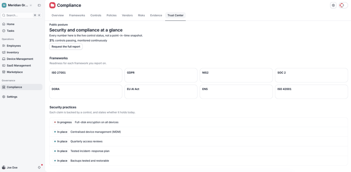Image resolution: width=351 pixels, height=172 pixels.
Task: Open the notifications bell icon
Action: pos(39,168)
